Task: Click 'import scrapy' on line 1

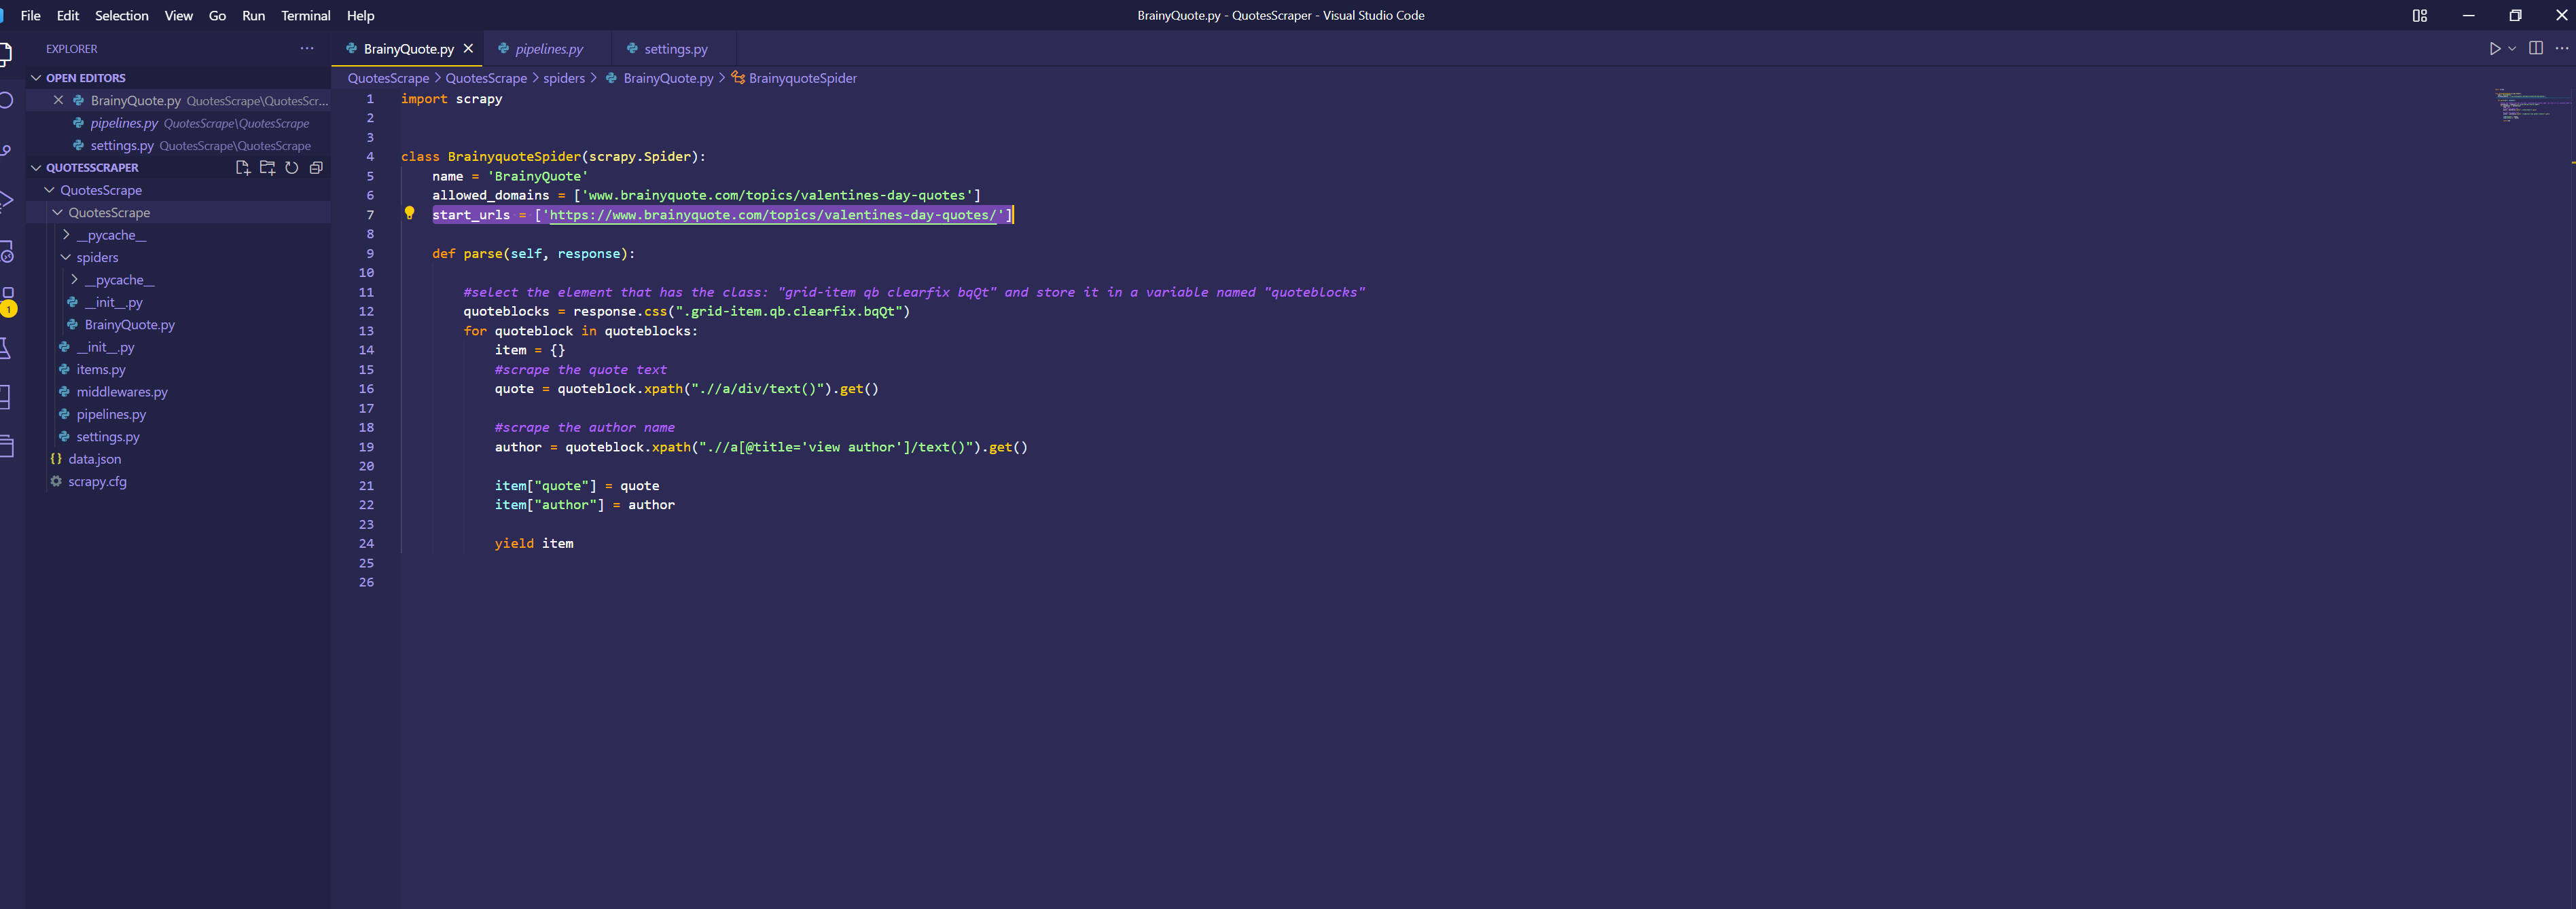Action: 451,99
